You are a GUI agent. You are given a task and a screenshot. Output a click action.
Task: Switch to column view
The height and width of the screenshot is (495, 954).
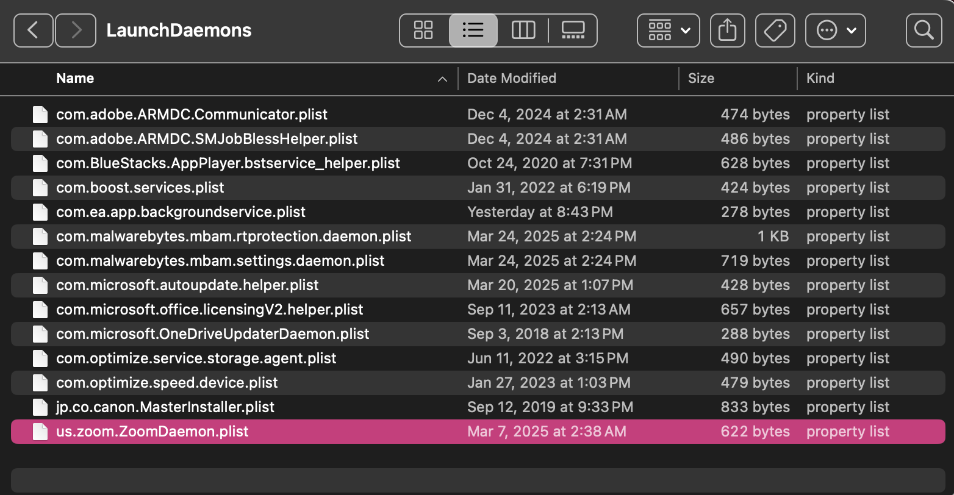[x=523, y=30]
